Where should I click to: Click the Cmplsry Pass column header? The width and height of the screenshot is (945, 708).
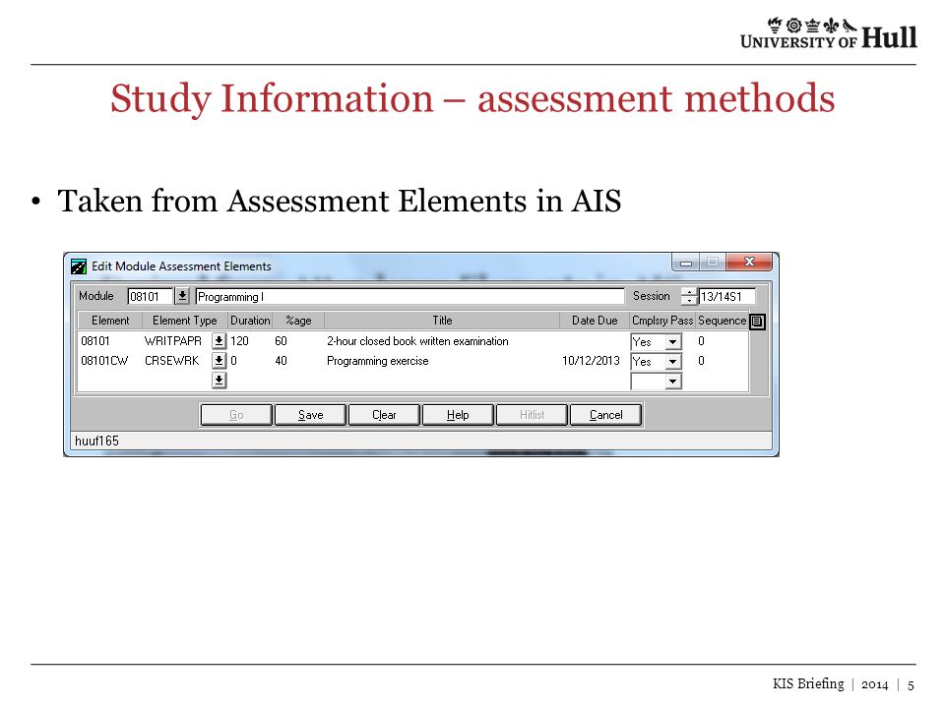tap(662, 321)
